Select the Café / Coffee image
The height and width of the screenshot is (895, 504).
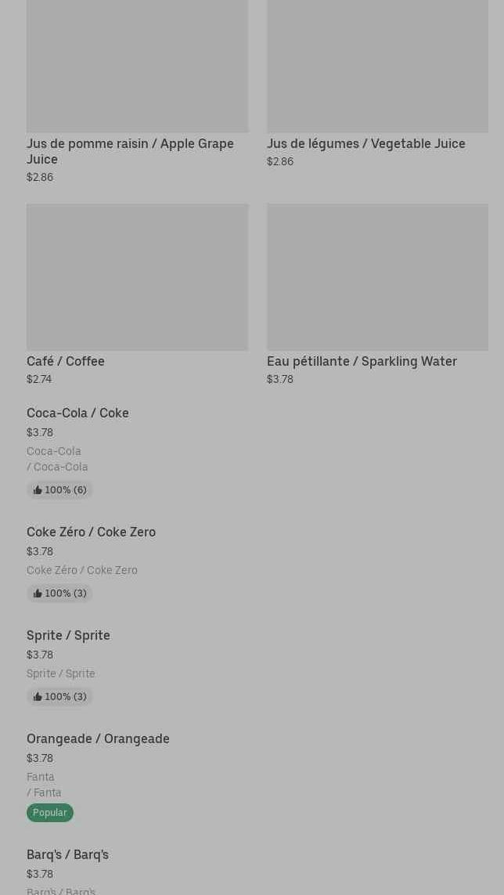pyautogui.click(x=137, y=277)
